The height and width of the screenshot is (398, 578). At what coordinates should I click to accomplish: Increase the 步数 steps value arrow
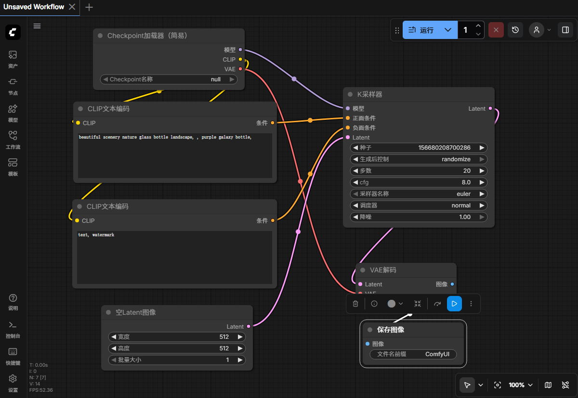point(481,171)
